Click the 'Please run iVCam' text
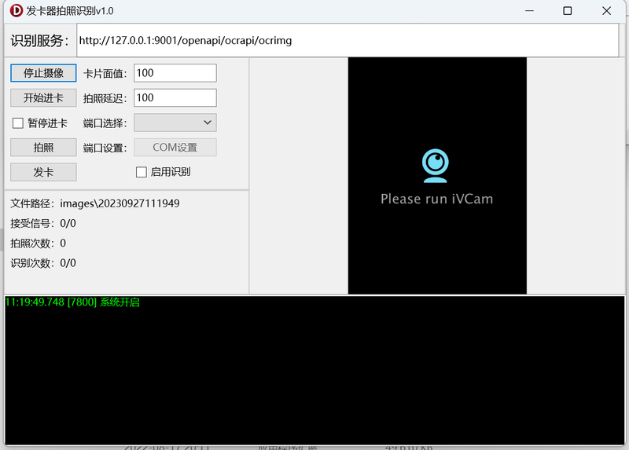 click(x=437, y=199)
